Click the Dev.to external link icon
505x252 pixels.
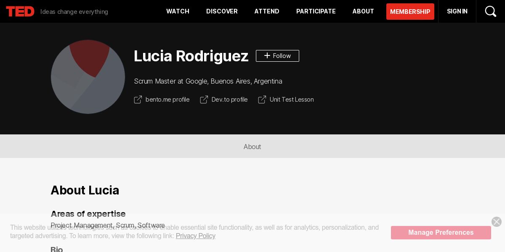click(204, 100)
